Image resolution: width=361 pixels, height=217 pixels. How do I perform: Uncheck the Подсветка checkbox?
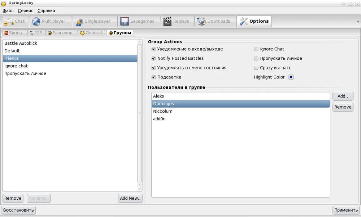[x=154, y=77]
